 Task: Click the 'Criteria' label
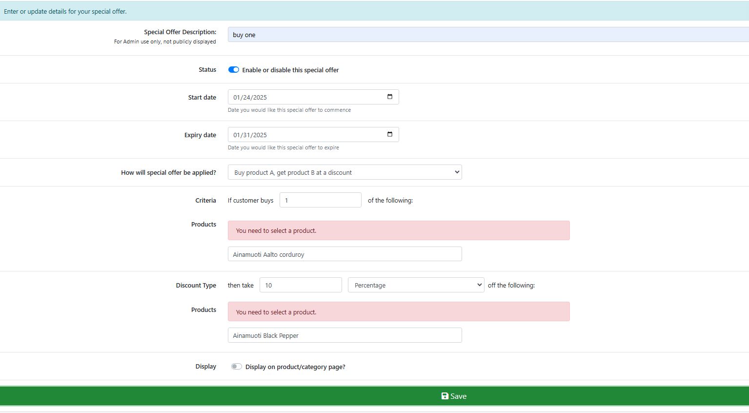(205, 200)
